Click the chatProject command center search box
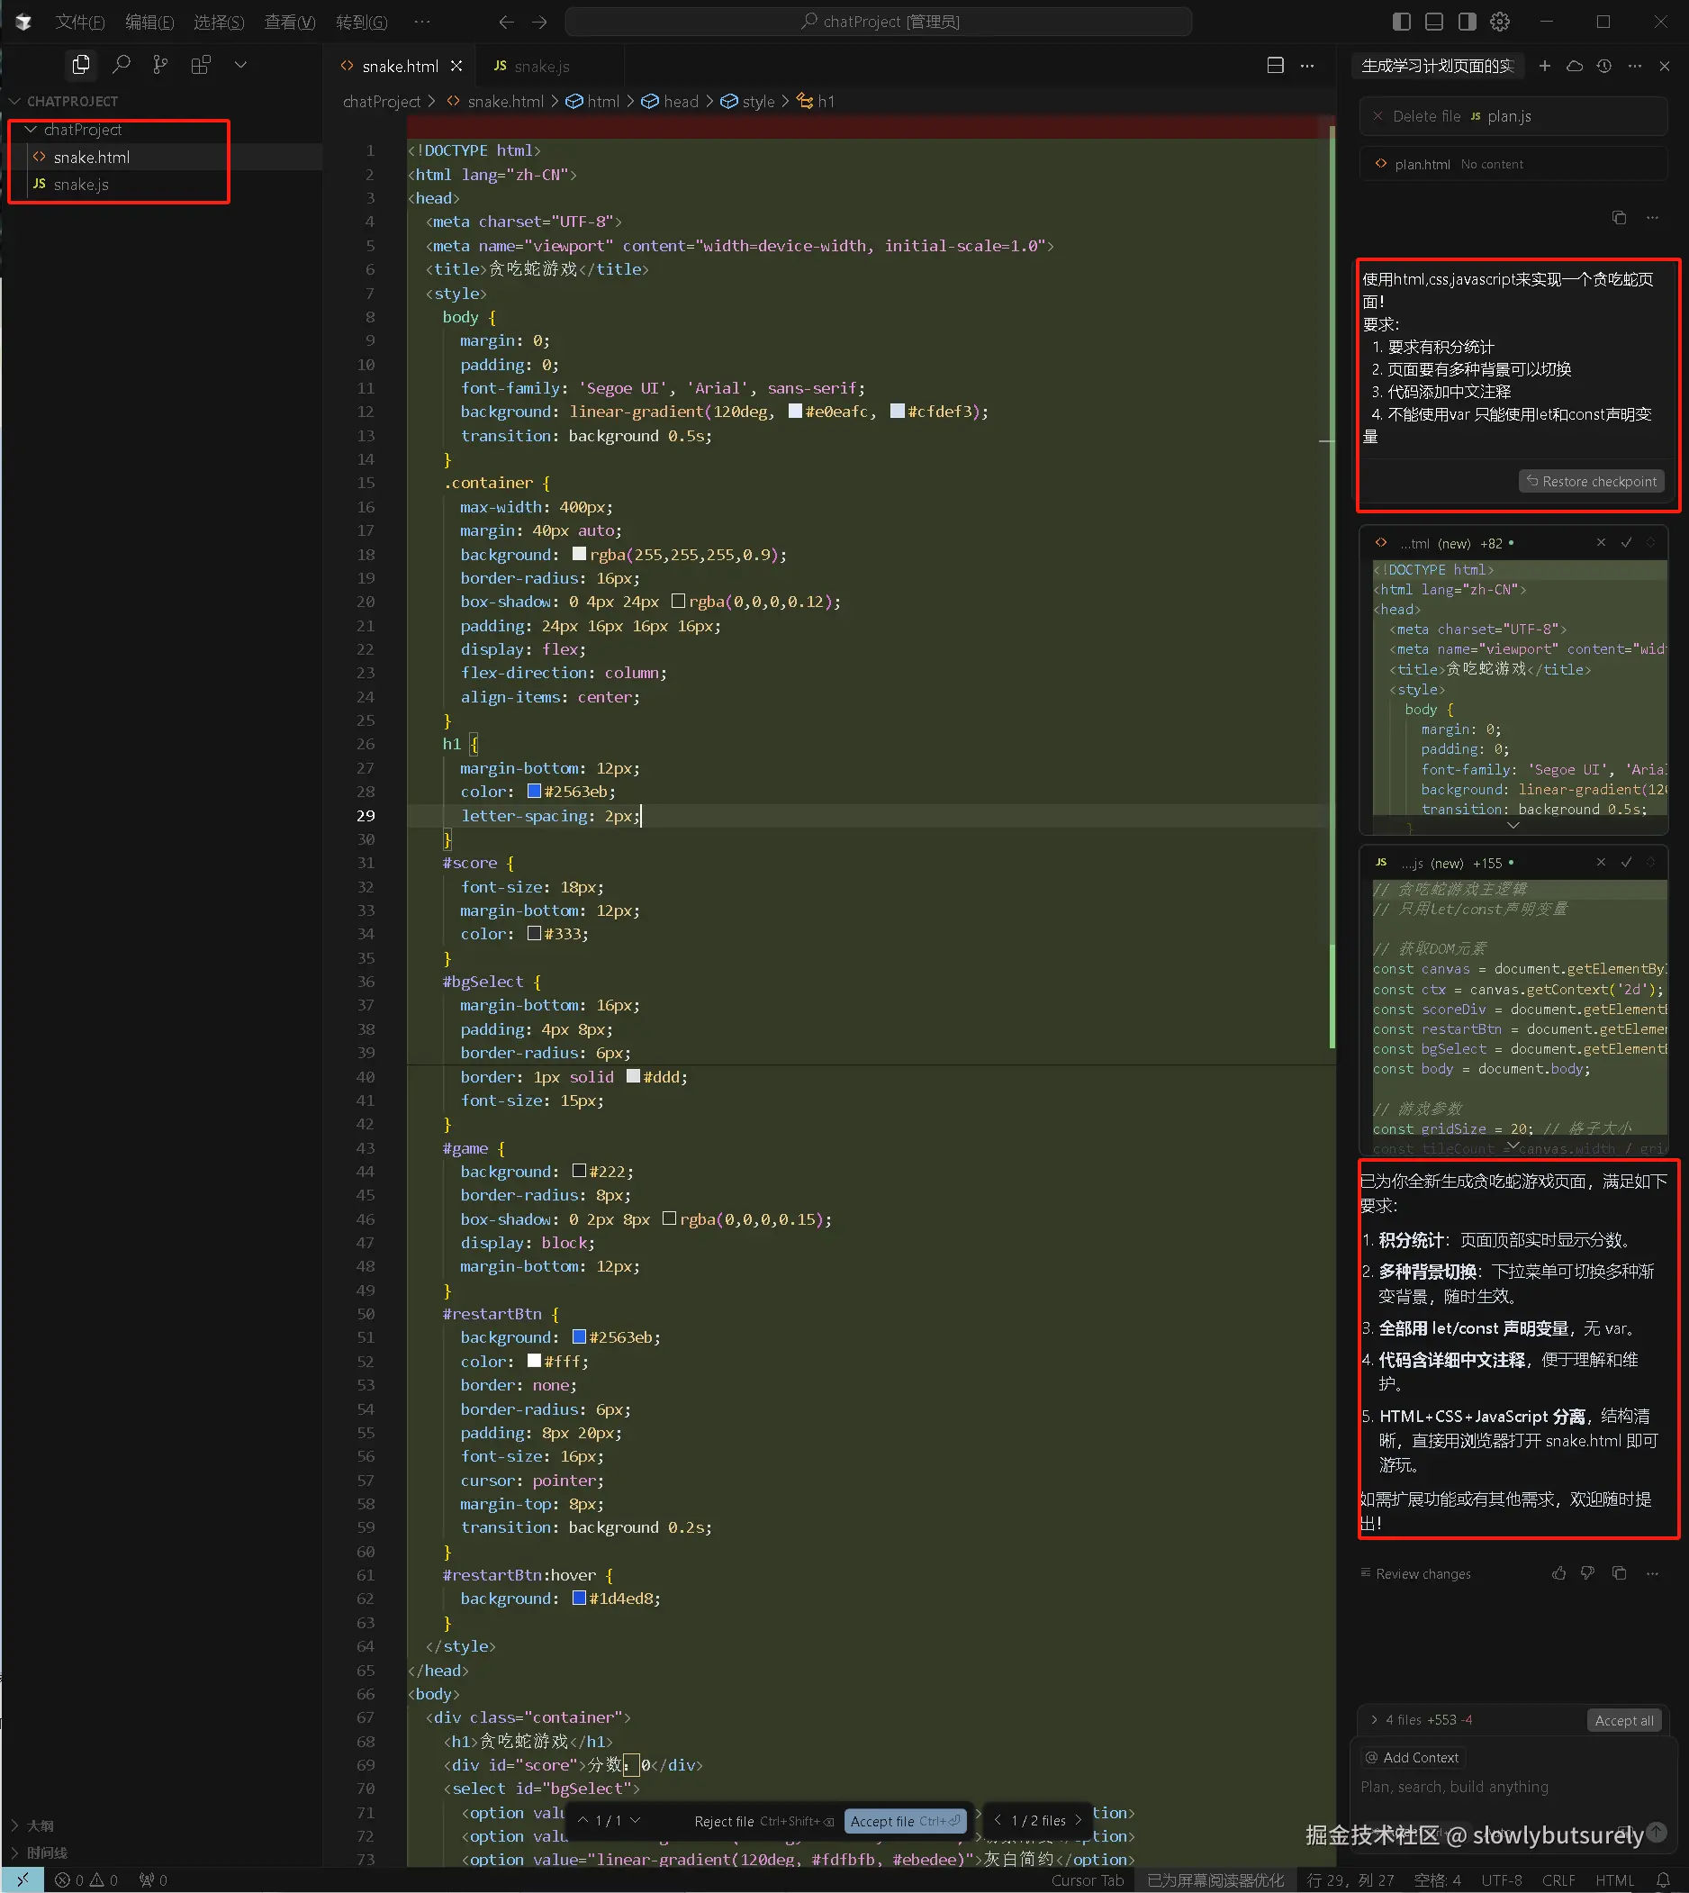Viewport: 1689px width, 1893px height. pos(878,22)
